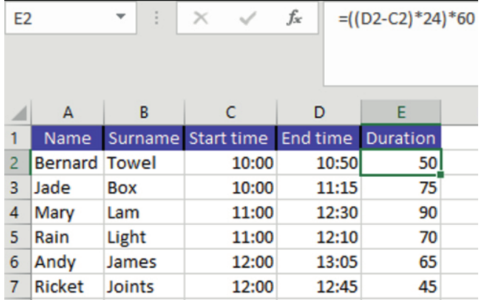Viewport: 486px width, 300px height.
Task: Select the end time 11:15 cell
Action: click(x=319, y=188)
